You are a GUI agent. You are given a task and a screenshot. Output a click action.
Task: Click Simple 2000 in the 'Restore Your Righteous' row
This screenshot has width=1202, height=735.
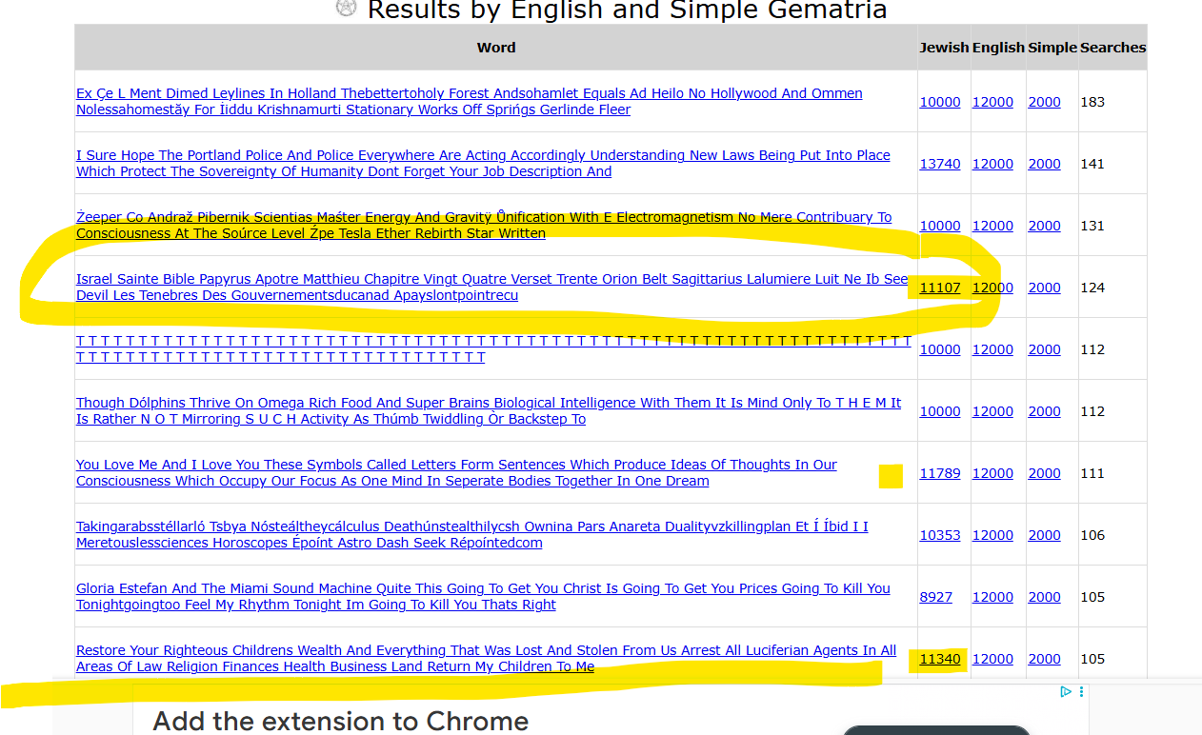point(1044,659)
